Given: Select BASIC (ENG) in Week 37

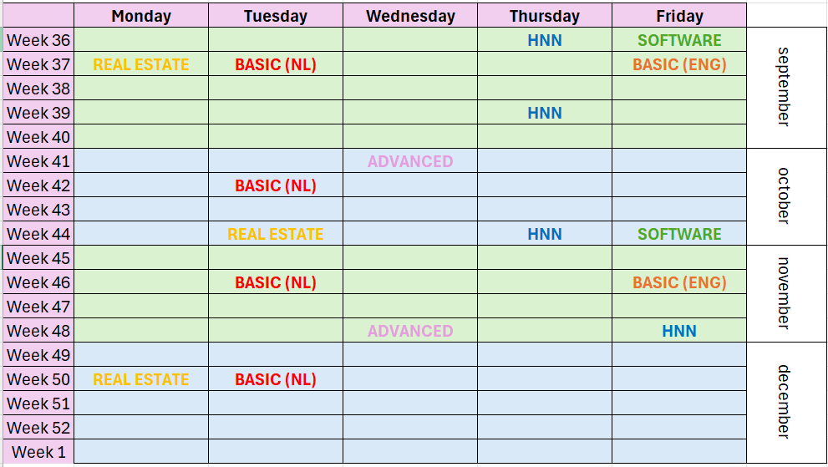Looking at the screenshot, I should click(679, 64).
